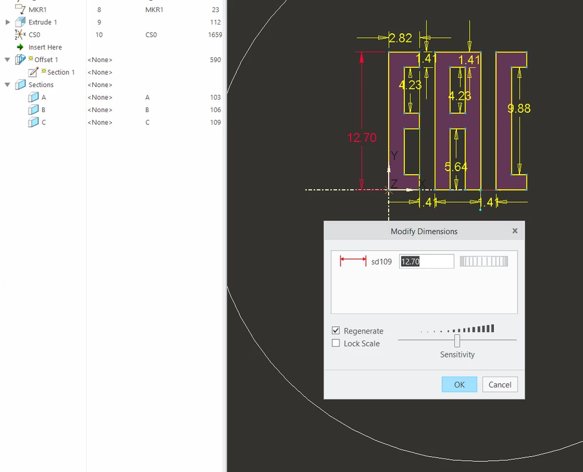
Task: Click the sd109 dimension label
Action: [382, 262]
